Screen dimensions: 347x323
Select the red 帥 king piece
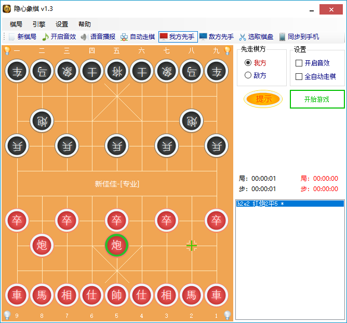click(117, 295)
